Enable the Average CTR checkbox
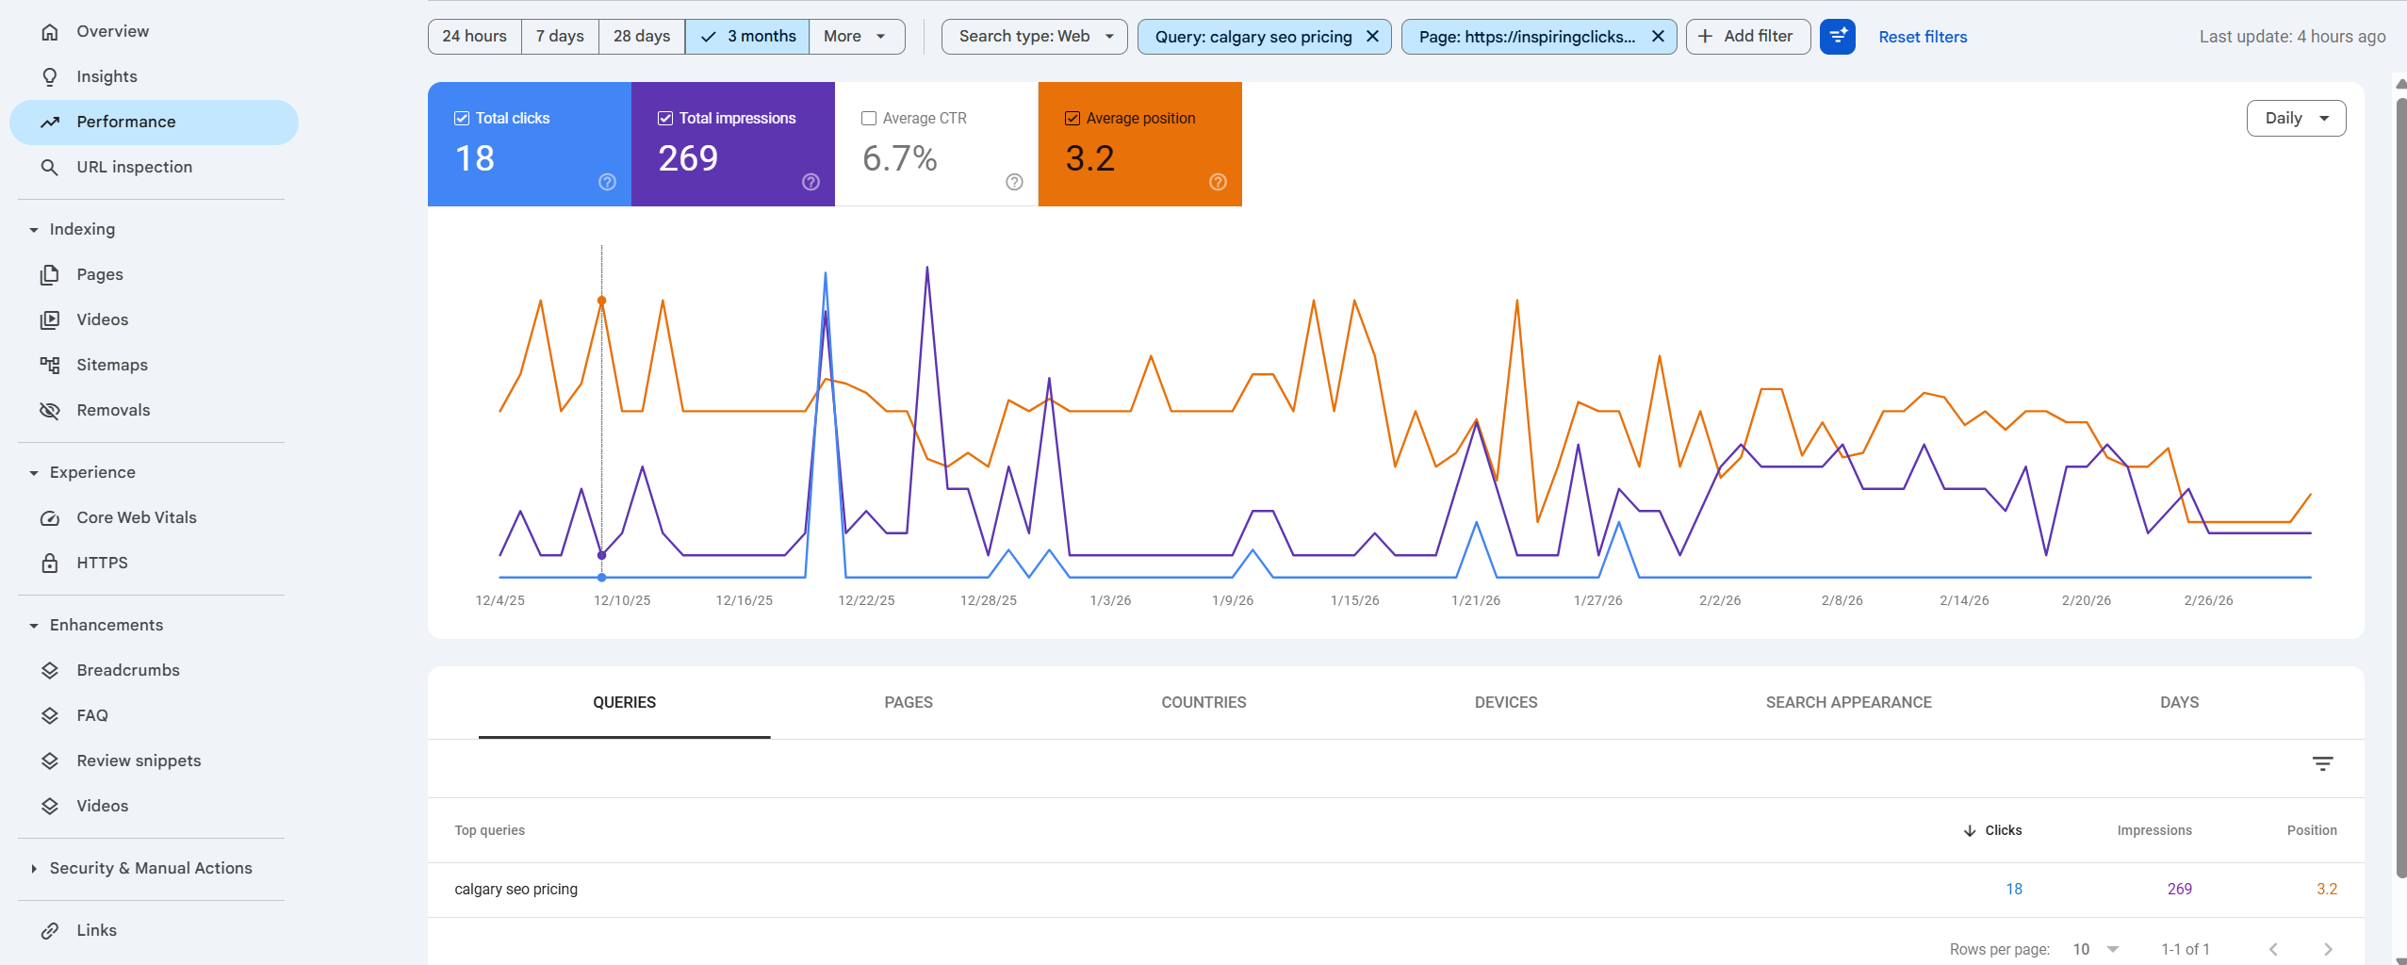The width and height of the screenshot is (2407, 965). coord(869,118)
